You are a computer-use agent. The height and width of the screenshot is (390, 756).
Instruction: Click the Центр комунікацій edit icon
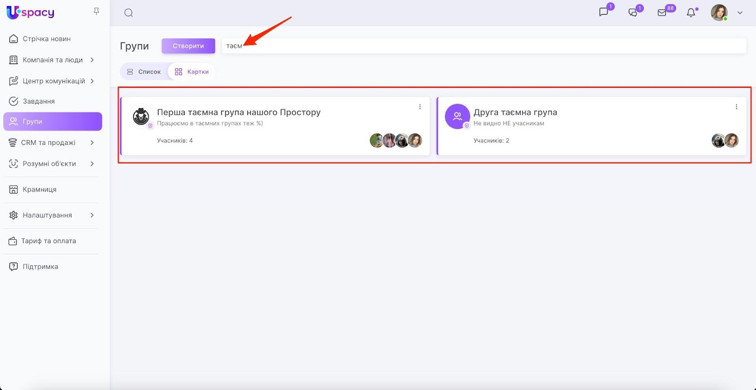pos(14,81)
